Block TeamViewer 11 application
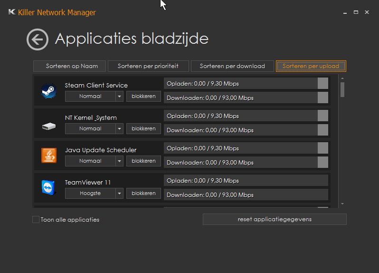The height and width of the screenshot is (273, 379). [143, 194]
